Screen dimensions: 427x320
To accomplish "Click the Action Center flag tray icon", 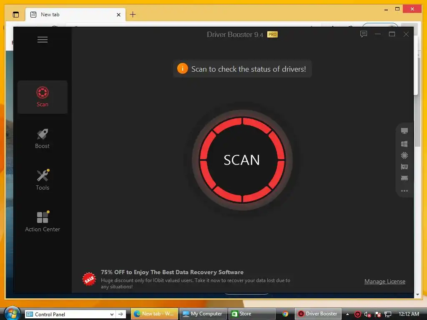I will [x=378, y=315].
